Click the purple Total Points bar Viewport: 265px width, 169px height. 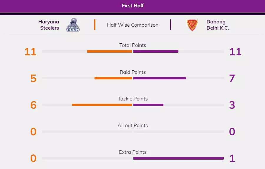pos(156,52)
